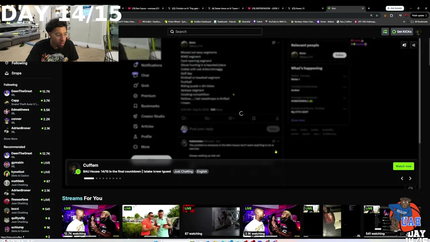This screenshot has height=242, width=430.
Task: Click the Watch now button
Action: [x=403, y=166]
